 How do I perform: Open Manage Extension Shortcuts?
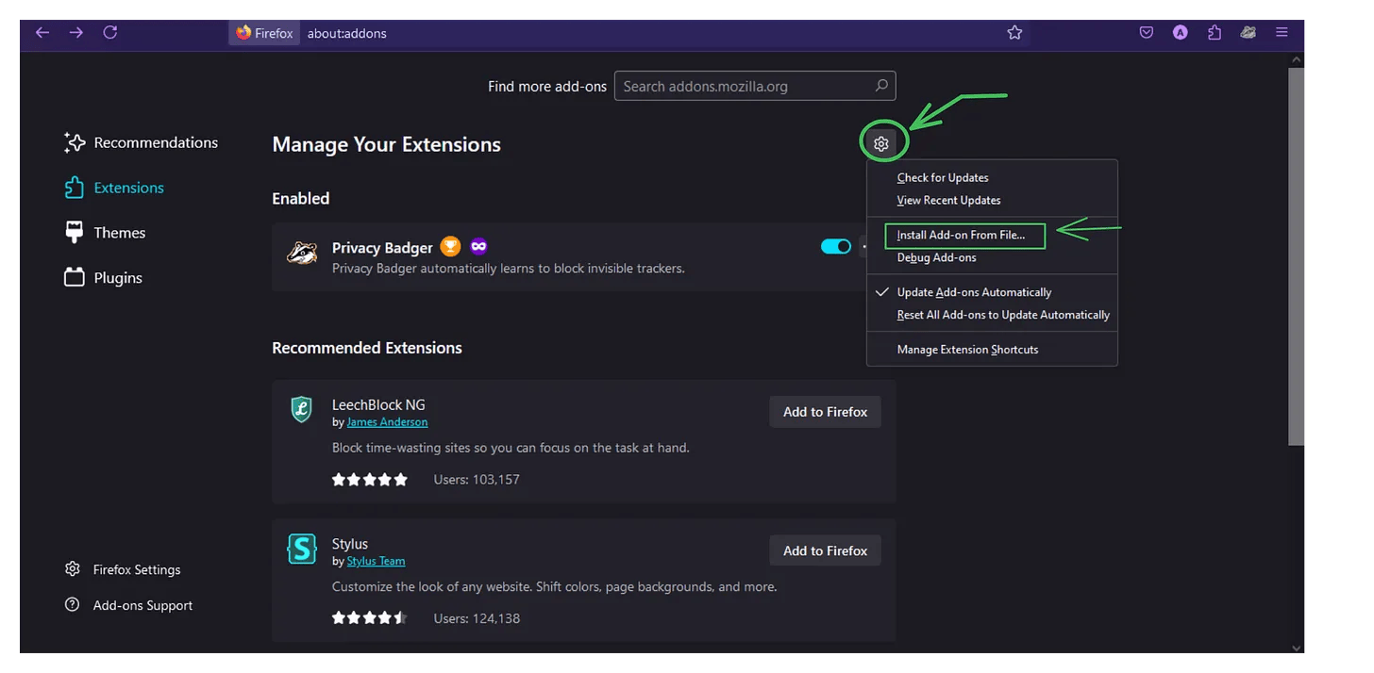(967, 350)
